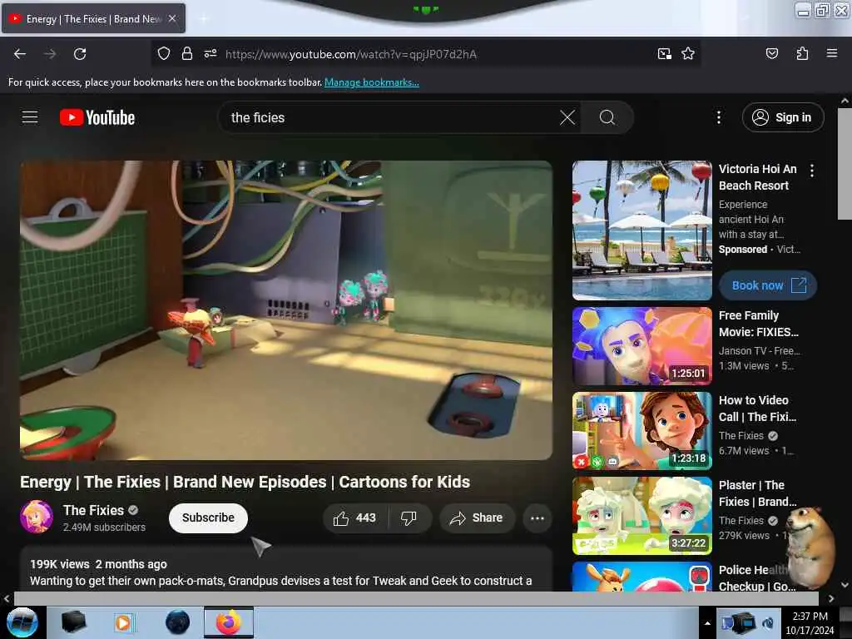Go to YouTube home via logo
Viewport: 852px width, 639px height.
point(97,117)
